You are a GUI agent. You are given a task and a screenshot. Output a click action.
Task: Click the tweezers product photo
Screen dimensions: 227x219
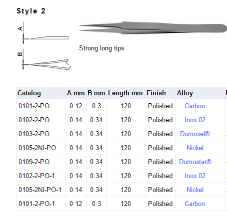pyautogui.click(x=153, y=28)
